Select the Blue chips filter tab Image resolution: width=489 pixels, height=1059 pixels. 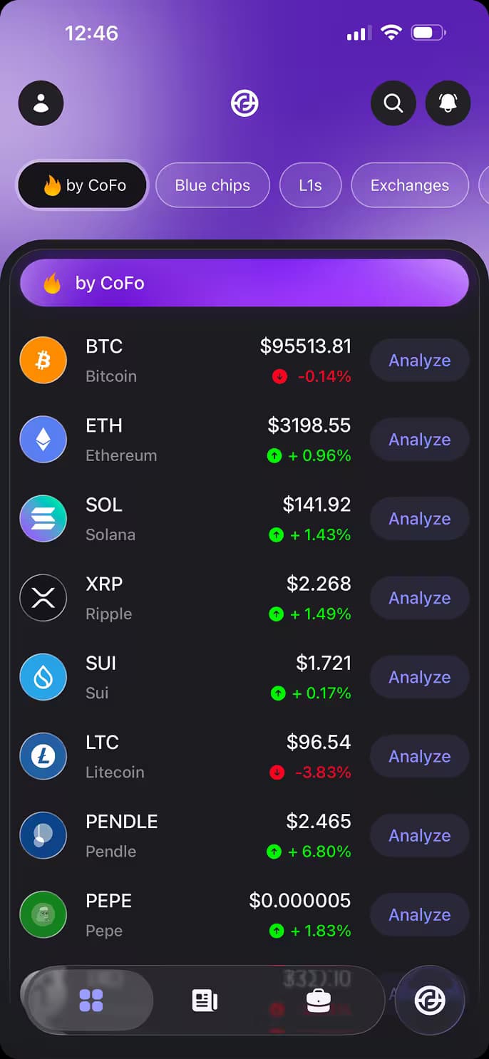212,185
